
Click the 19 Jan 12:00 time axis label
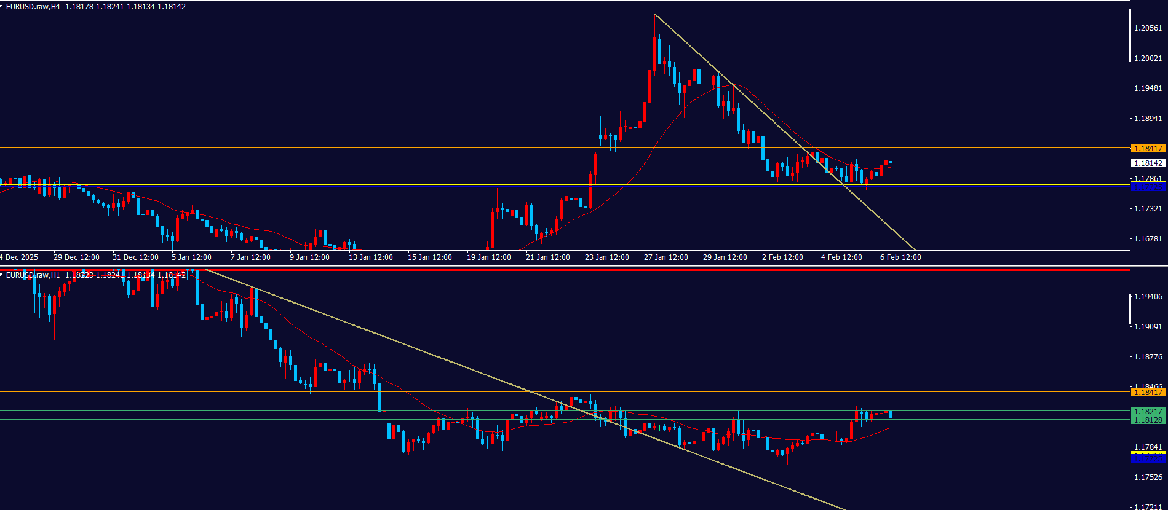click(488, 257)
